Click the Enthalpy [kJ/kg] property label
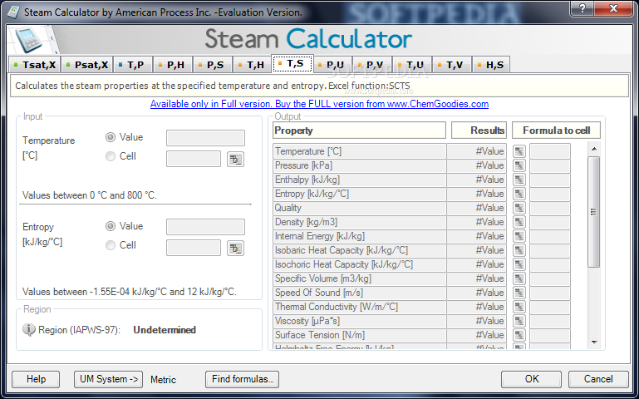639x399 pixels. coord(307,180)
